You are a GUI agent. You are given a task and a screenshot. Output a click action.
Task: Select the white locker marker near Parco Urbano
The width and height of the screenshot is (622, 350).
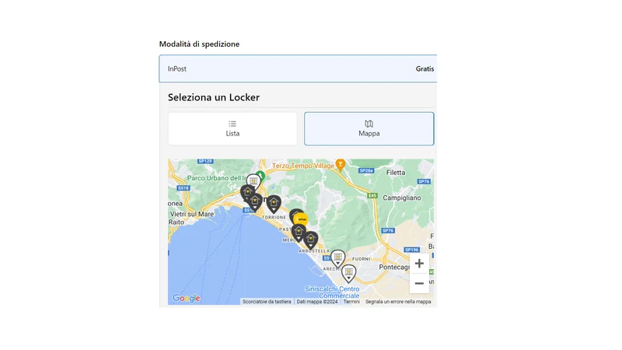(x=253, y=182)
